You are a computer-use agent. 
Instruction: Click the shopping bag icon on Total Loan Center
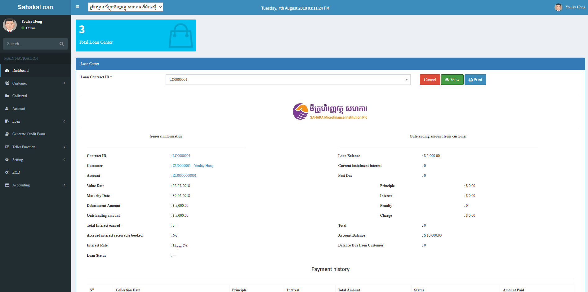pos(180,36)
